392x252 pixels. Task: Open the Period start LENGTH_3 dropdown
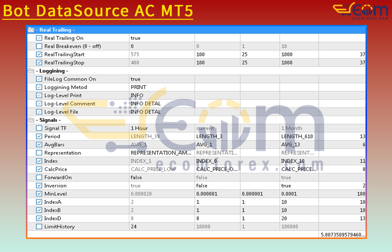pos(217,136)
